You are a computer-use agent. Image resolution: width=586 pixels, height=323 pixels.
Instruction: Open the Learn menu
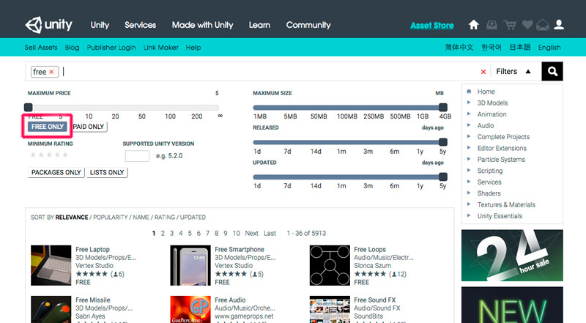point(259,25)
